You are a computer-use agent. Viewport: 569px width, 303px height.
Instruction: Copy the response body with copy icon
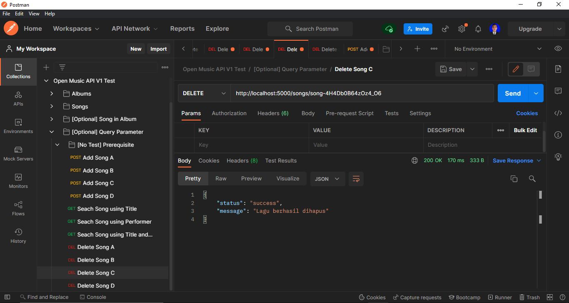[514, 179]
